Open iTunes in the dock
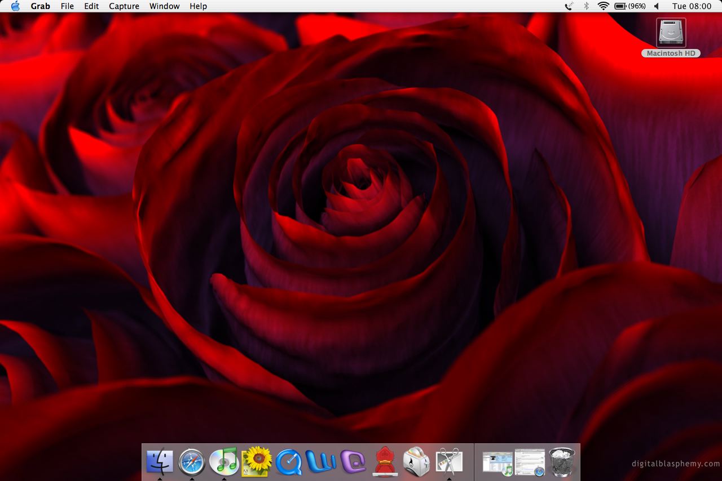 (224, 461)
